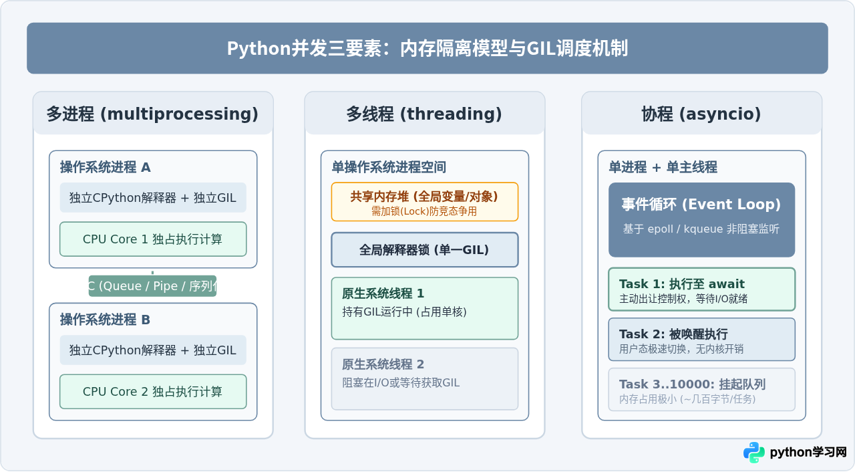Click 原生系统线程 2 heading

point(383,364)
